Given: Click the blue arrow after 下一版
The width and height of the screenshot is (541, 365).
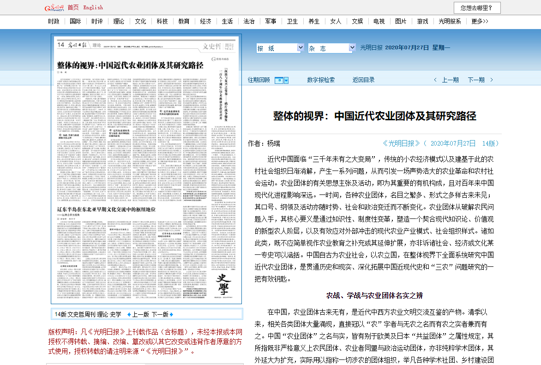Looking at the screenshot, I should [171, 314].
